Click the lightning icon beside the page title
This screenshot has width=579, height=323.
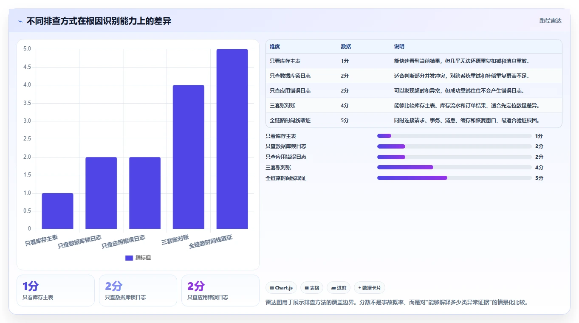[20, 21]
